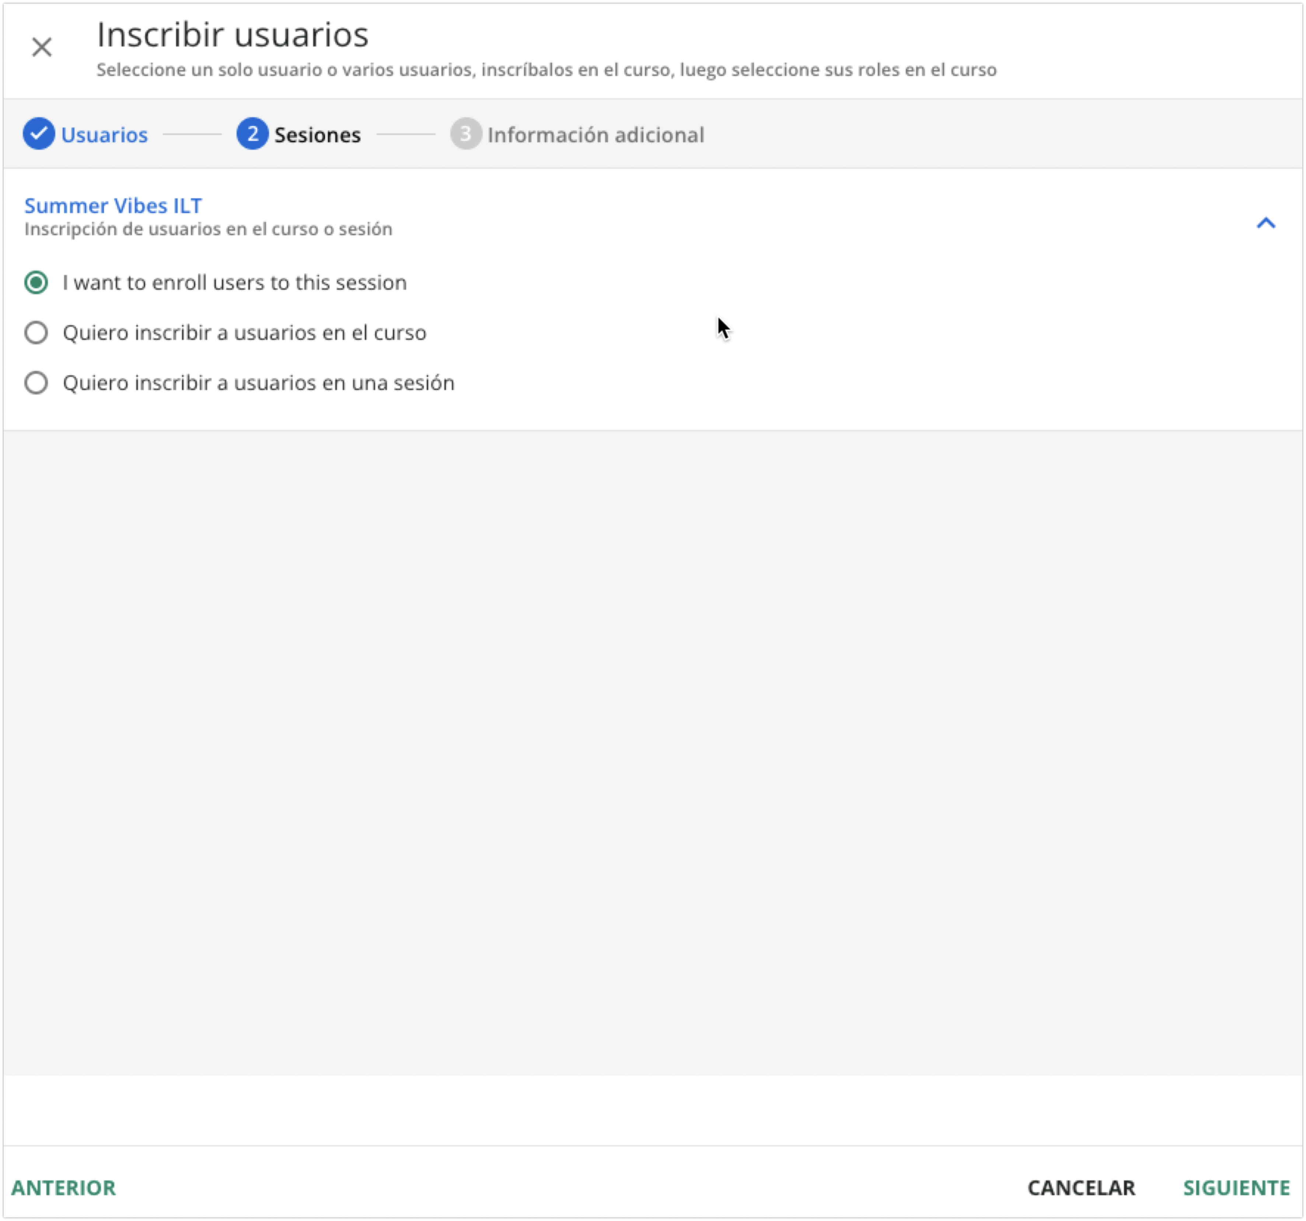Click the 'Inscripción de usuarios en el curso o sesión' subtitle
The image size is (1306, 1221).
pos(208,229)
